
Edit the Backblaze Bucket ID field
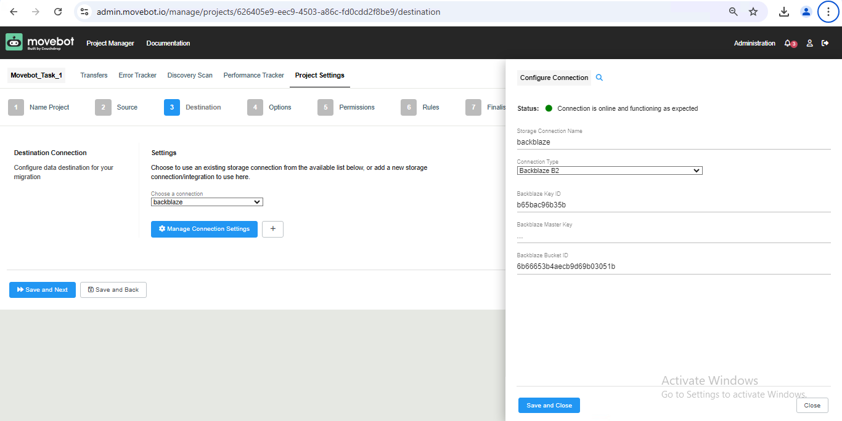click(x=674, y=267)
